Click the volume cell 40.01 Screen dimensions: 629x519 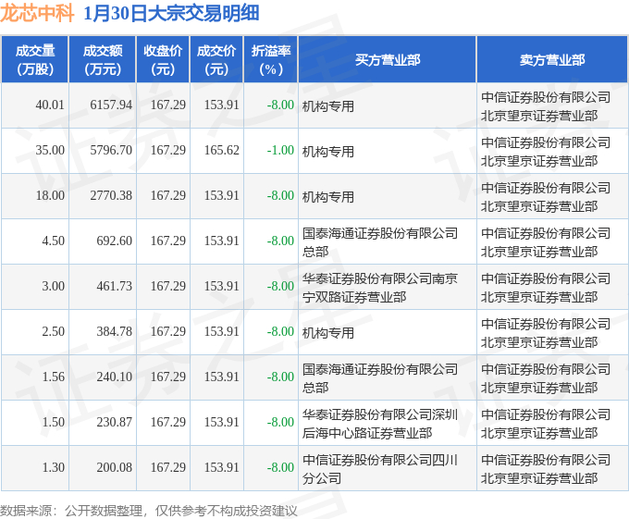click(50, 105)
